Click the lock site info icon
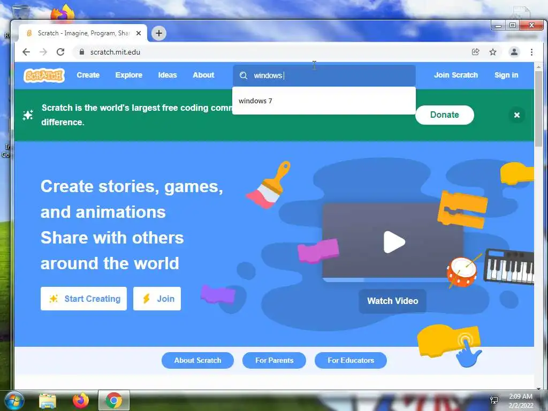The height and width of the screenshot is (411, 548). coord(82,52)
